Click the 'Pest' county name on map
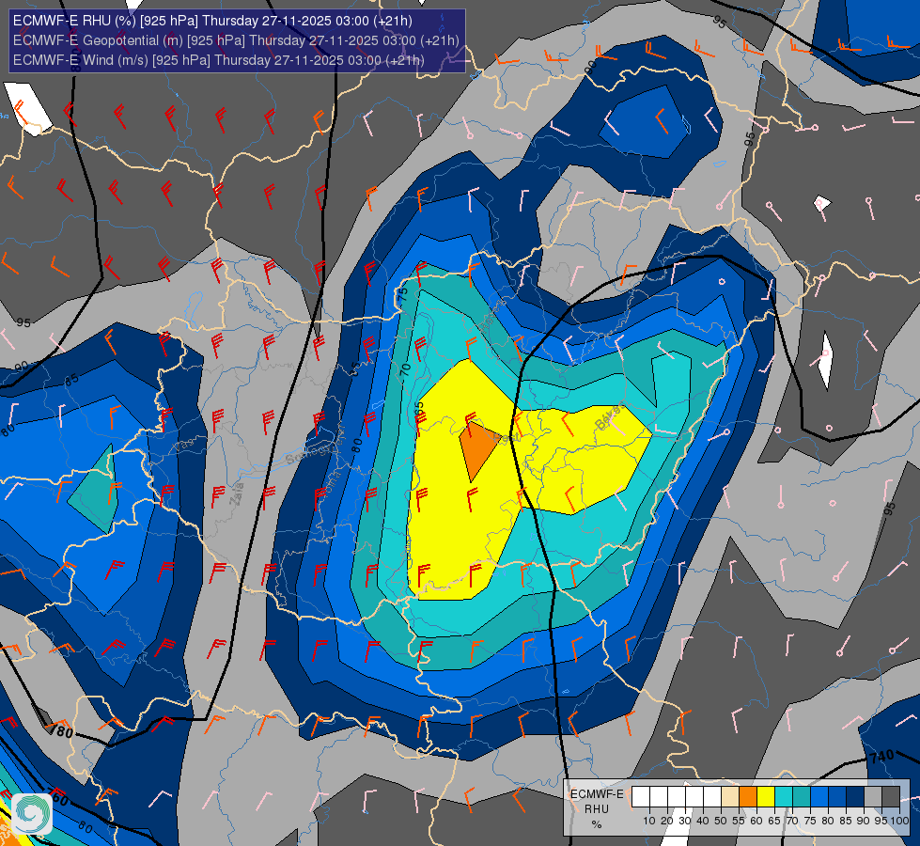Viewport: 920px width, 846px height. [507, 438]
